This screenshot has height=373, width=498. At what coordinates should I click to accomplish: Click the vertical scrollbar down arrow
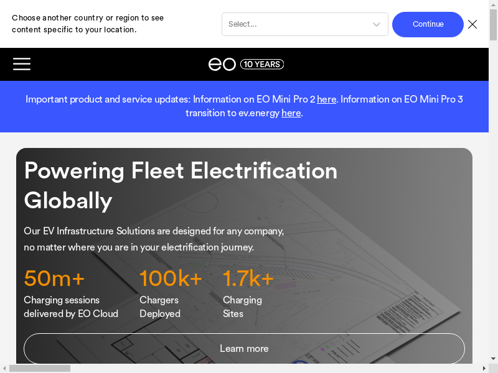point(493,359)
